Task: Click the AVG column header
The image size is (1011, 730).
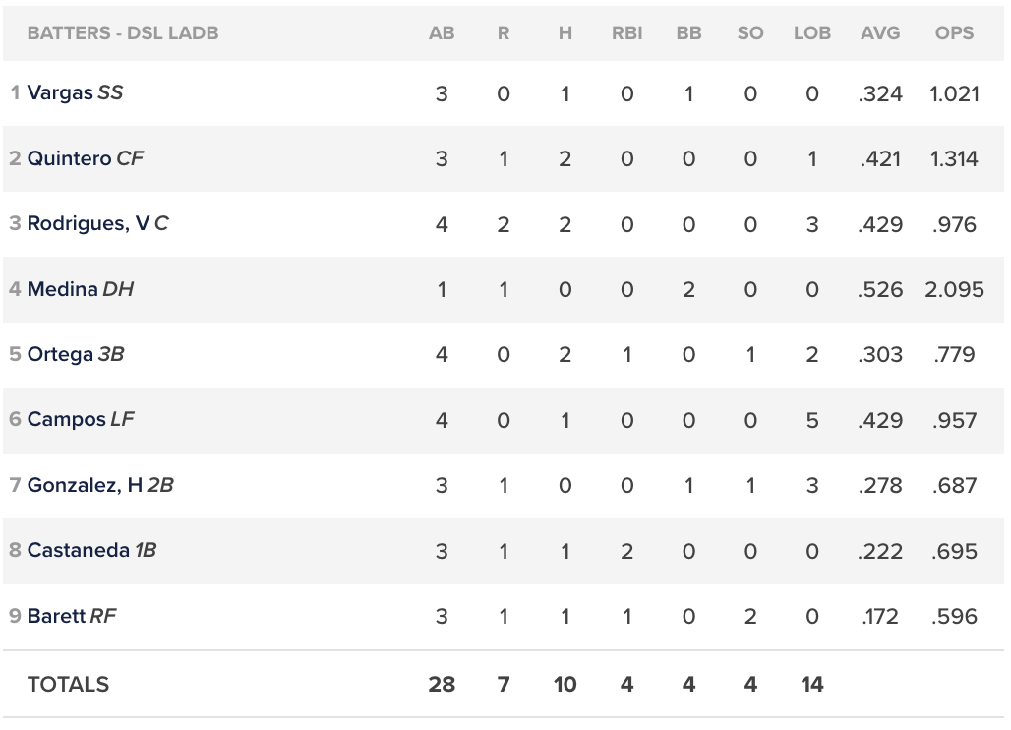Action: point(880,33)
